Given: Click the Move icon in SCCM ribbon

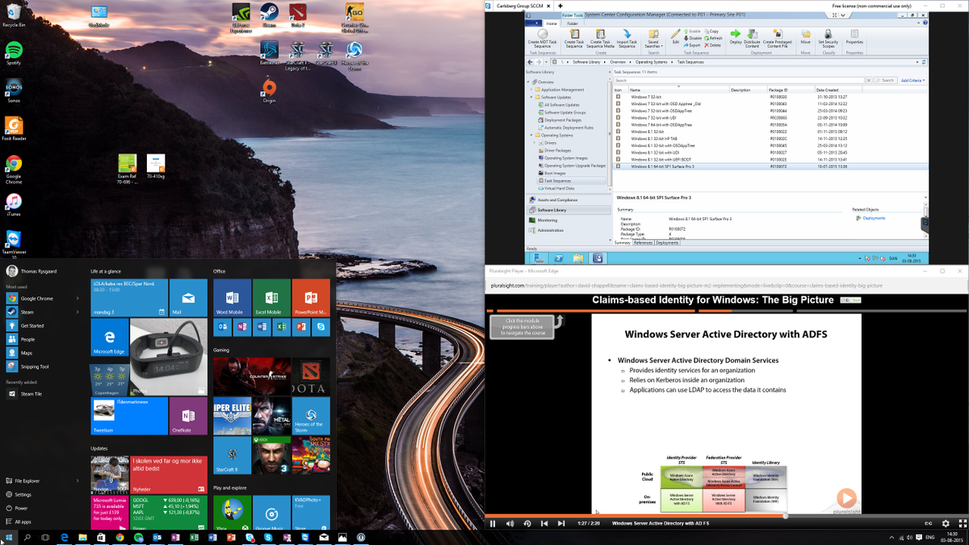Looking at the screenshot, I should tap(806, 35).
